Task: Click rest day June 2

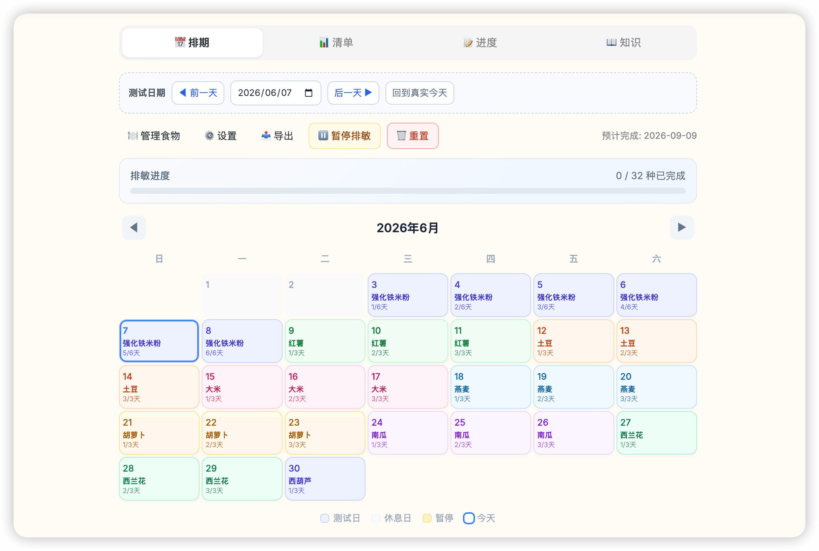Action: 325,295
